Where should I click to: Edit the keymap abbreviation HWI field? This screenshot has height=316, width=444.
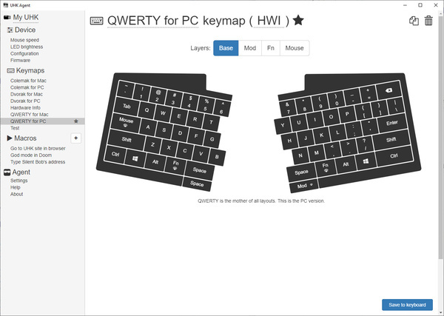pos(272,21)
